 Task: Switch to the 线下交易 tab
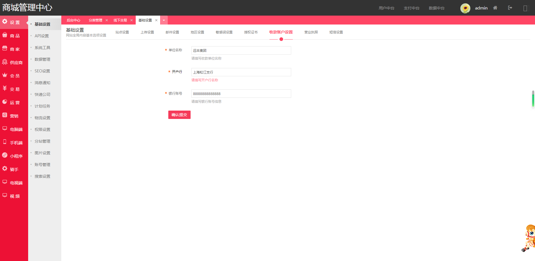(x=120, y=20)
